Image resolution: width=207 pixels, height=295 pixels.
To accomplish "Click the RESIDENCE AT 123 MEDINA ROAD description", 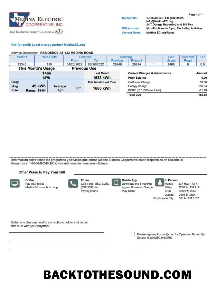I will [x=67, y=53].
